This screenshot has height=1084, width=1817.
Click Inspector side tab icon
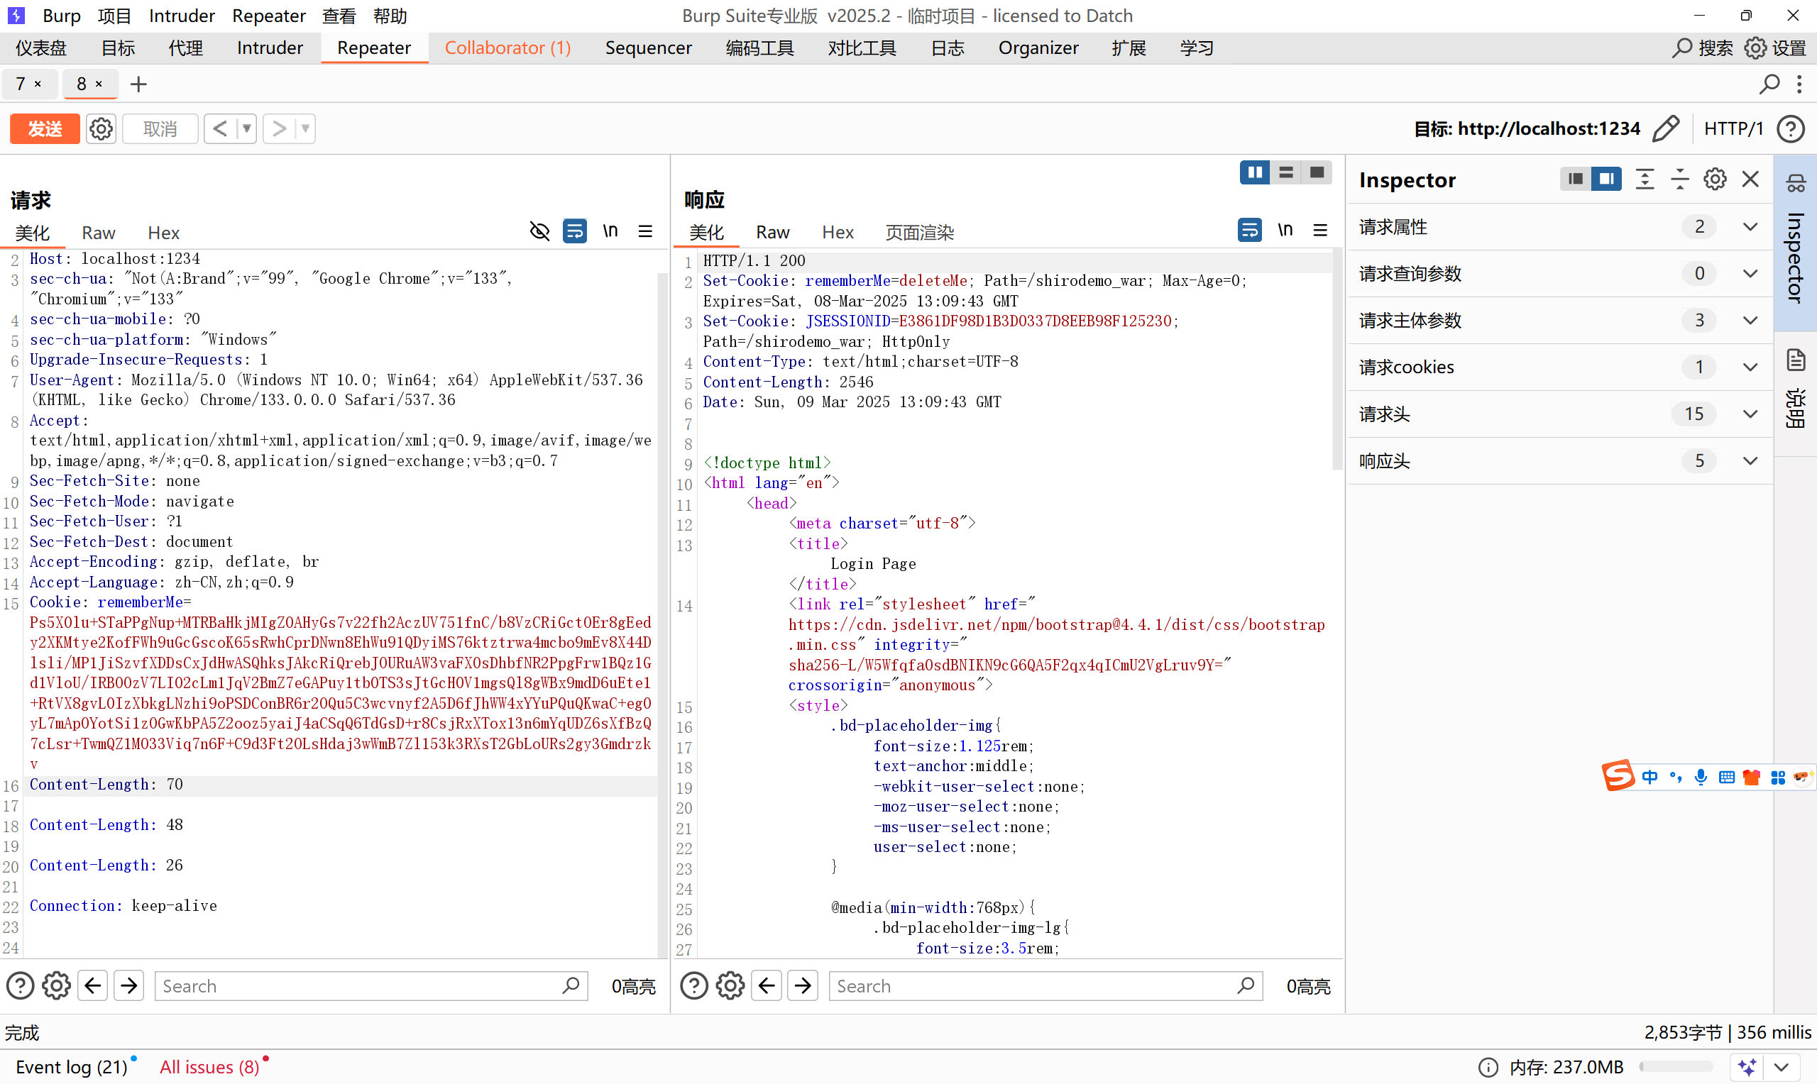coord(1796,182)
